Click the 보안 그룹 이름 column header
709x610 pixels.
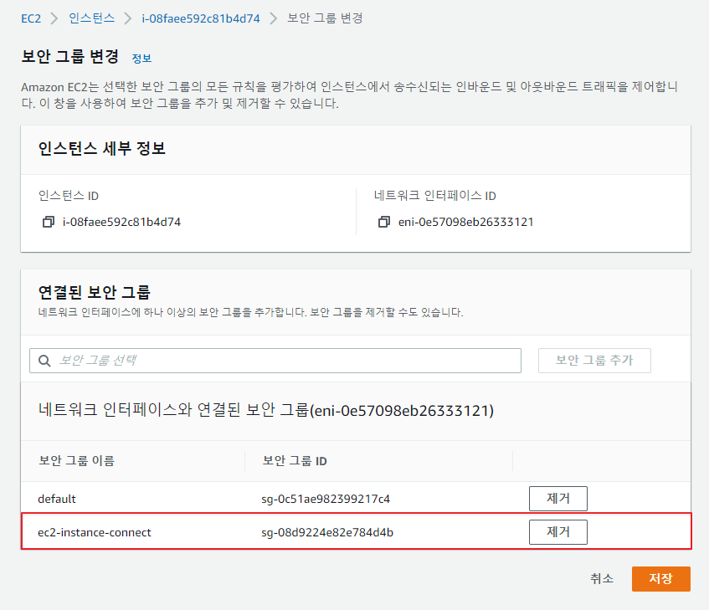pyautogui.click(x=76, y=461)
